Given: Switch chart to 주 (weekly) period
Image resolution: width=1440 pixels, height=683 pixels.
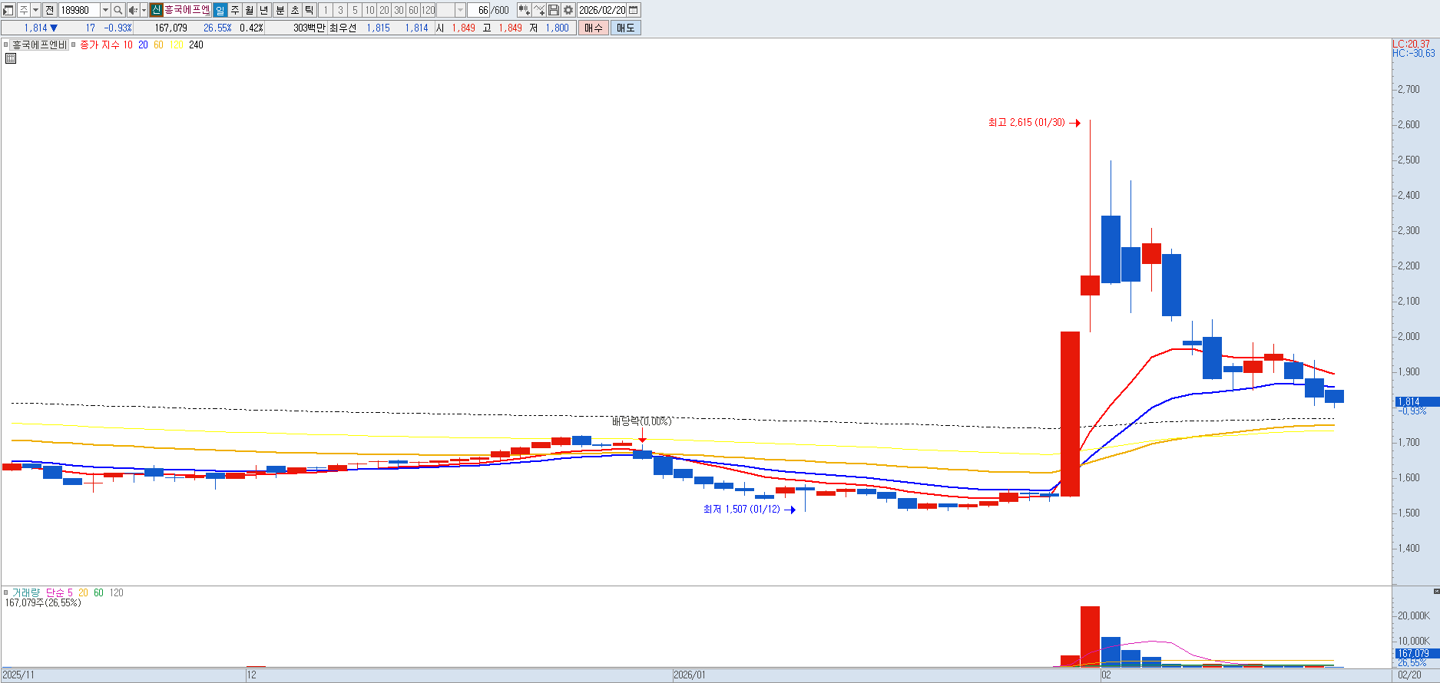Looking at the screenshot, I should (235, 10).
